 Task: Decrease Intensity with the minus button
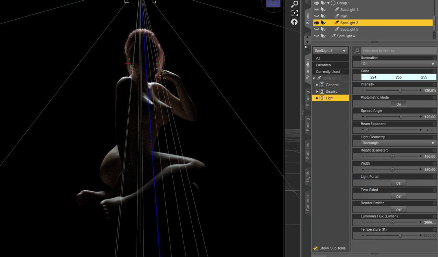(363, 90)
